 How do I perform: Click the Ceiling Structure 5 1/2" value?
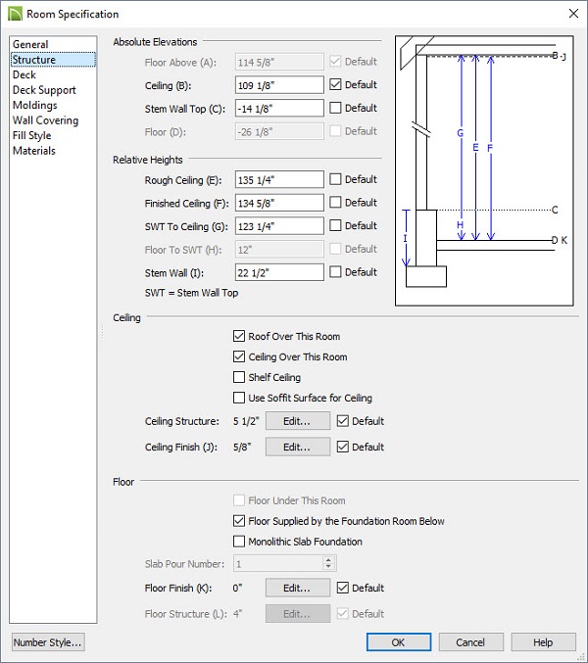click(x=246, y=421)
